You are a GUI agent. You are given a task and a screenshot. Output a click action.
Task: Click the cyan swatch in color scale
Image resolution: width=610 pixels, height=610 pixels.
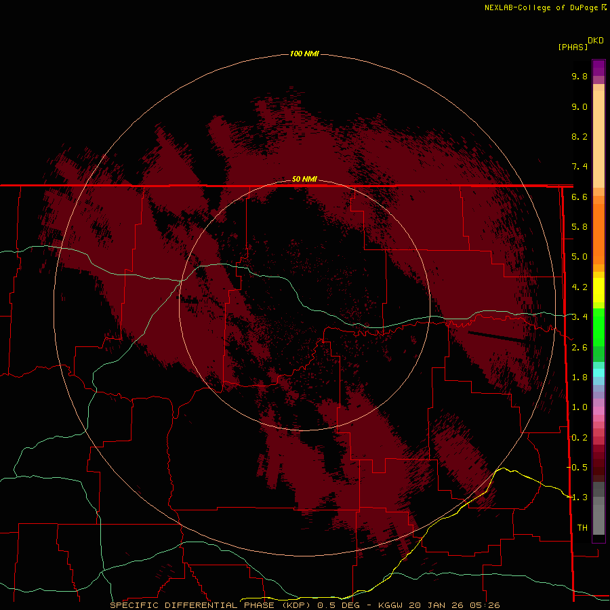[x=598, y=373]
